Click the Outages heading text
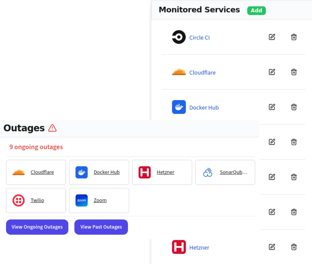This screenshot has width=312, height=264. coord(24,128)
